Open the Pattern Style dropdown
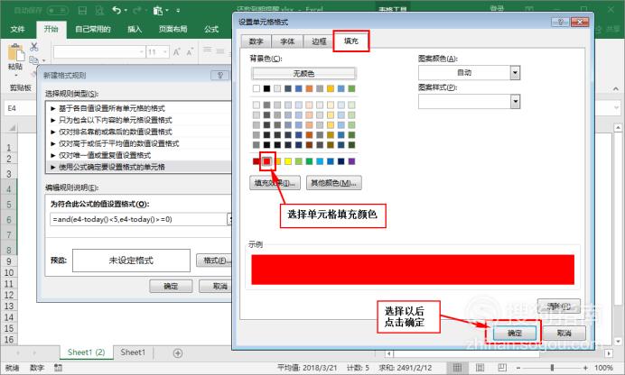Viewport: 625px width, 375px height. [x=515, y=102]
